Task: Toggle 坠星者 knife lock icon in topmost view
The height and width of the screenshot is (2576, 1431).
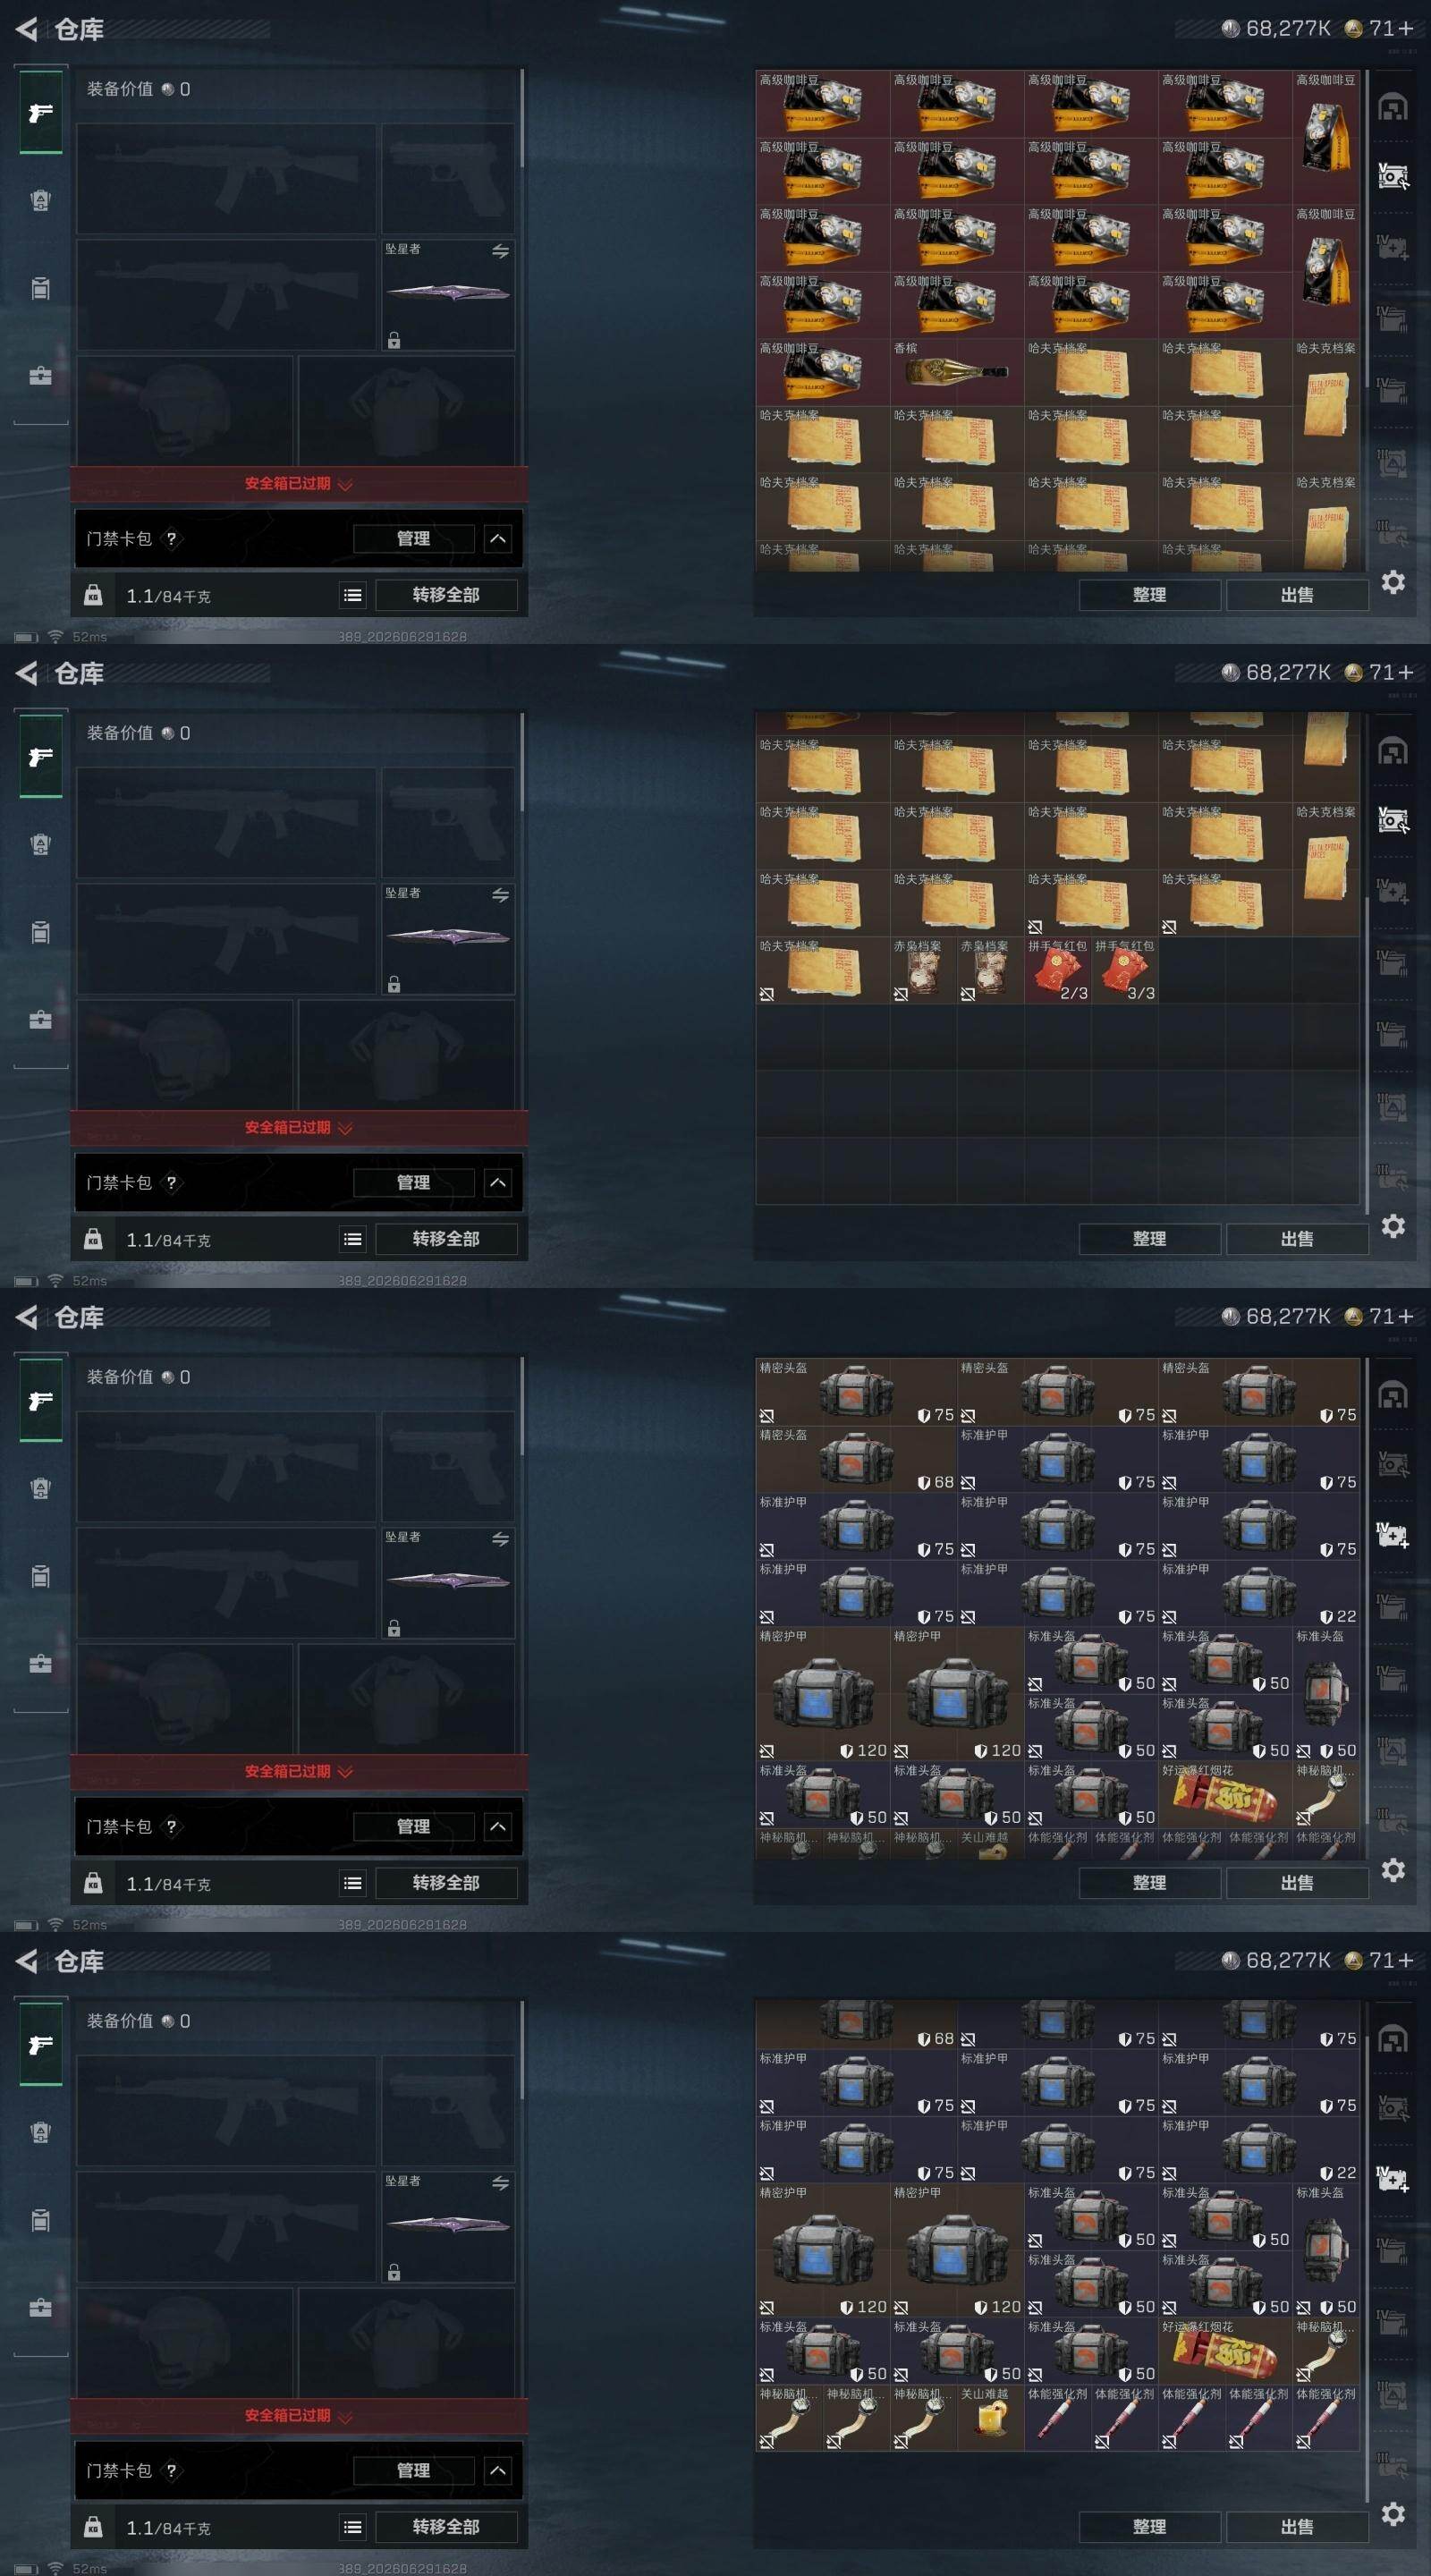Action: (394, 341)
